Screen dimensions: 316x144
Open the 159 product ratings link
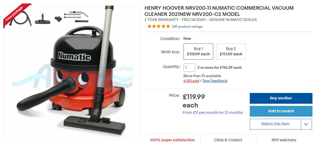tap(187, 26)
